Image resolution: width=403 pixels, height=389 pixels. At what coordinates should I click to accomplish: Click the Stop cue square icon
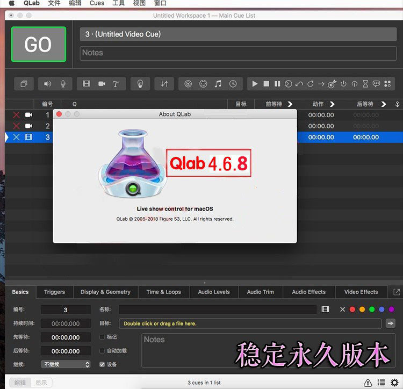tap(267, 84)
